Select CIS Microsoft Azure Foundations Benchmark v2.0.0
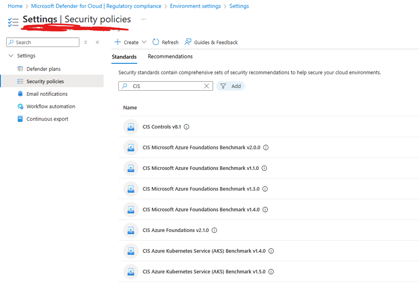This screenshot has height=307, width=419. pos(202,147)
